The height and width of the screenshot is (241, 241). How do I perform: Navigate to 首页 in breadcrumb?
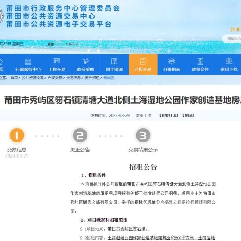coord(14,78)
